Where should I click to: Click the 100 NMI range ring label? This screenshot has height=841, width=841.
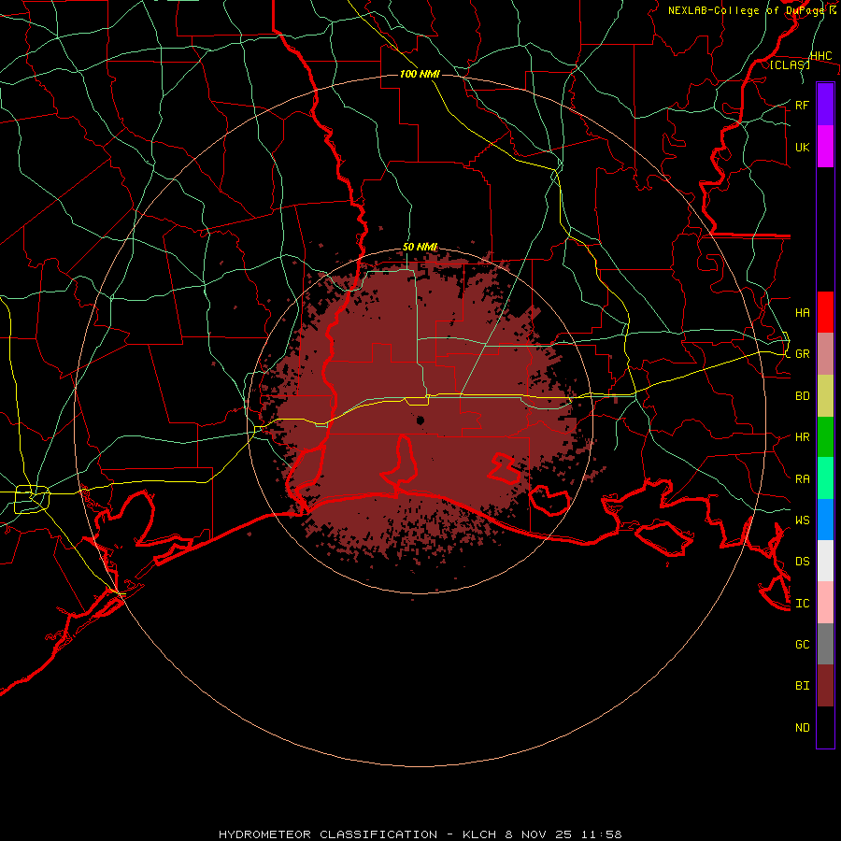coord(420,74)
